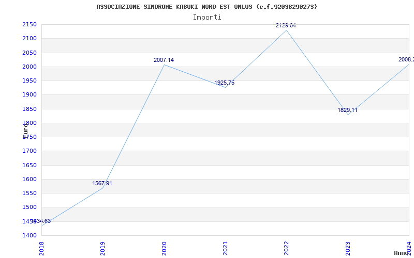Click the y-axis value 1550
Image resolution: width=414 pixels, height=258 pixels.
[x=29, y=193]
